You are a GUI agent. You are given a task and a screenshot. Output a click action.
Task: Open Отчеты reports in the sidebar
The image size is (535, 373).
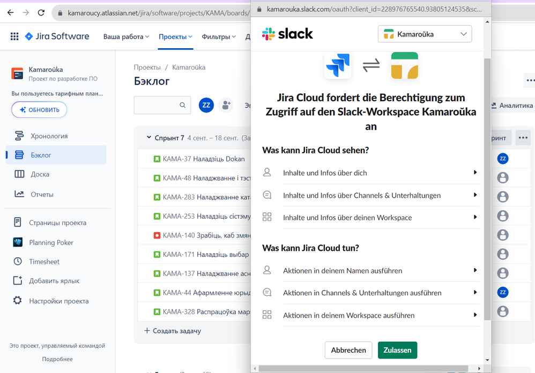coord(56,195)
